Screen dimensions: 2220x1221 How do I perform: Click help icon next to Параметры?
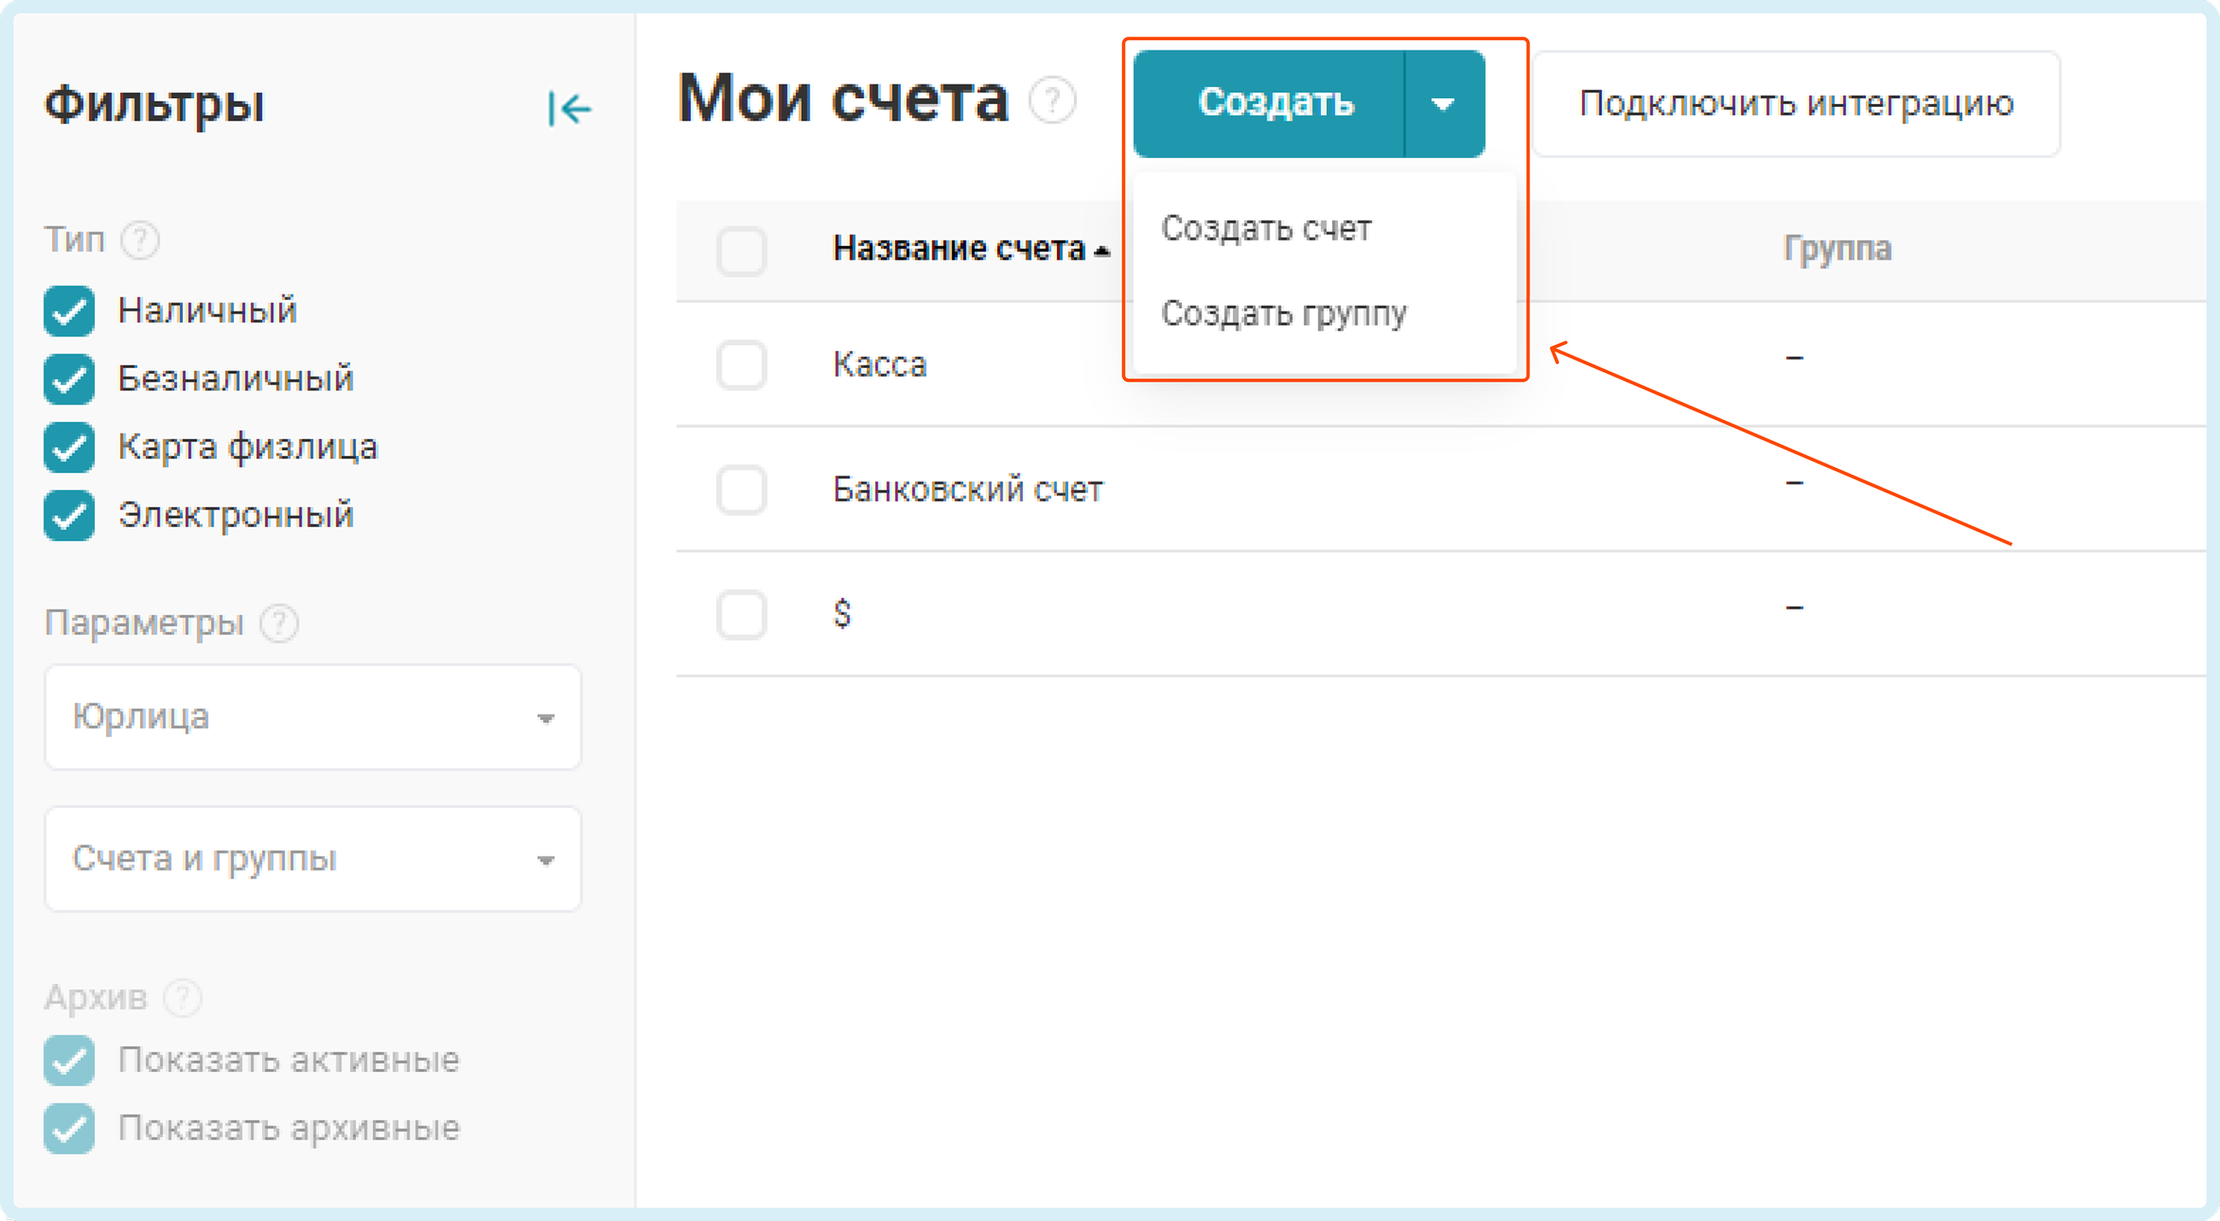[279, 623]
